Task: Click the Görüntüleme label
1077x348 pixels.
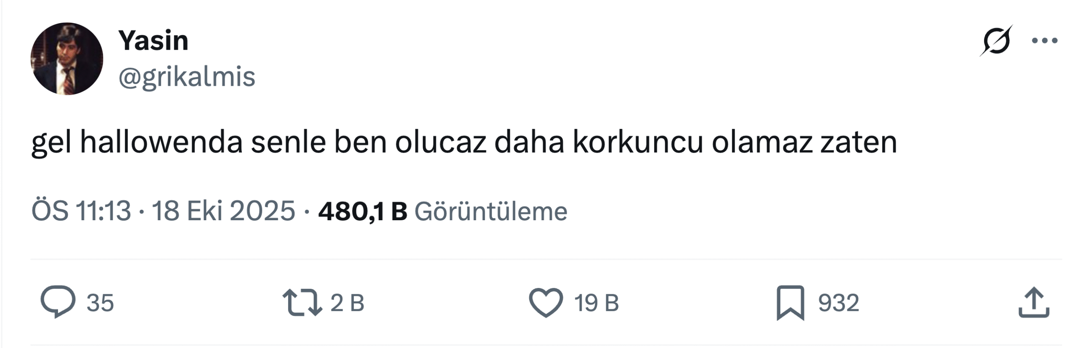Action: coord(491,211)
